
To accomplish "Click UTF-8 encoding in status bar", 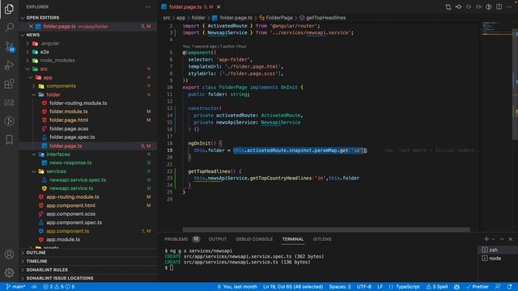I will pyautogui.click(x=363, y=287).
